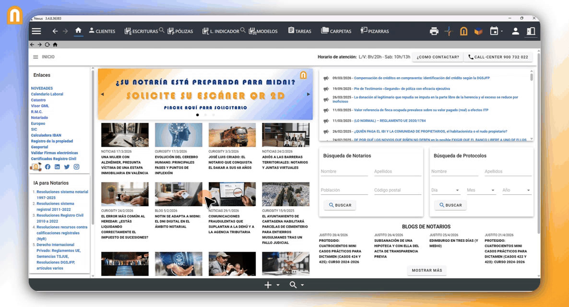Click the Instagram icon under Enlaces
Viewport: 569px width, 307px height.
(x=76, y=167)
